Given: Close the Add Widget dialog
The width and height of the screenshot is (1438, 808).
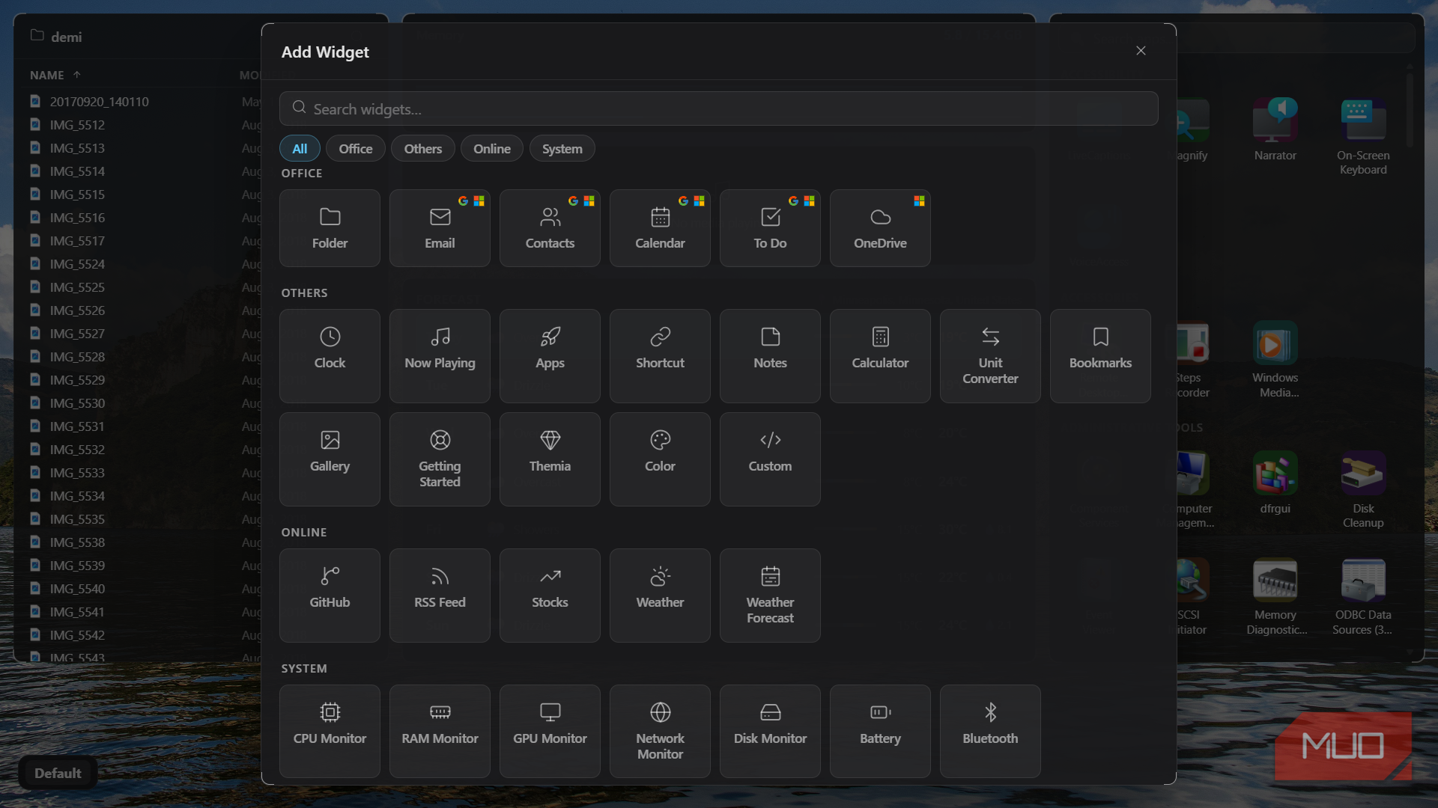Looking at the screenshot, I should coord(1141,51).
